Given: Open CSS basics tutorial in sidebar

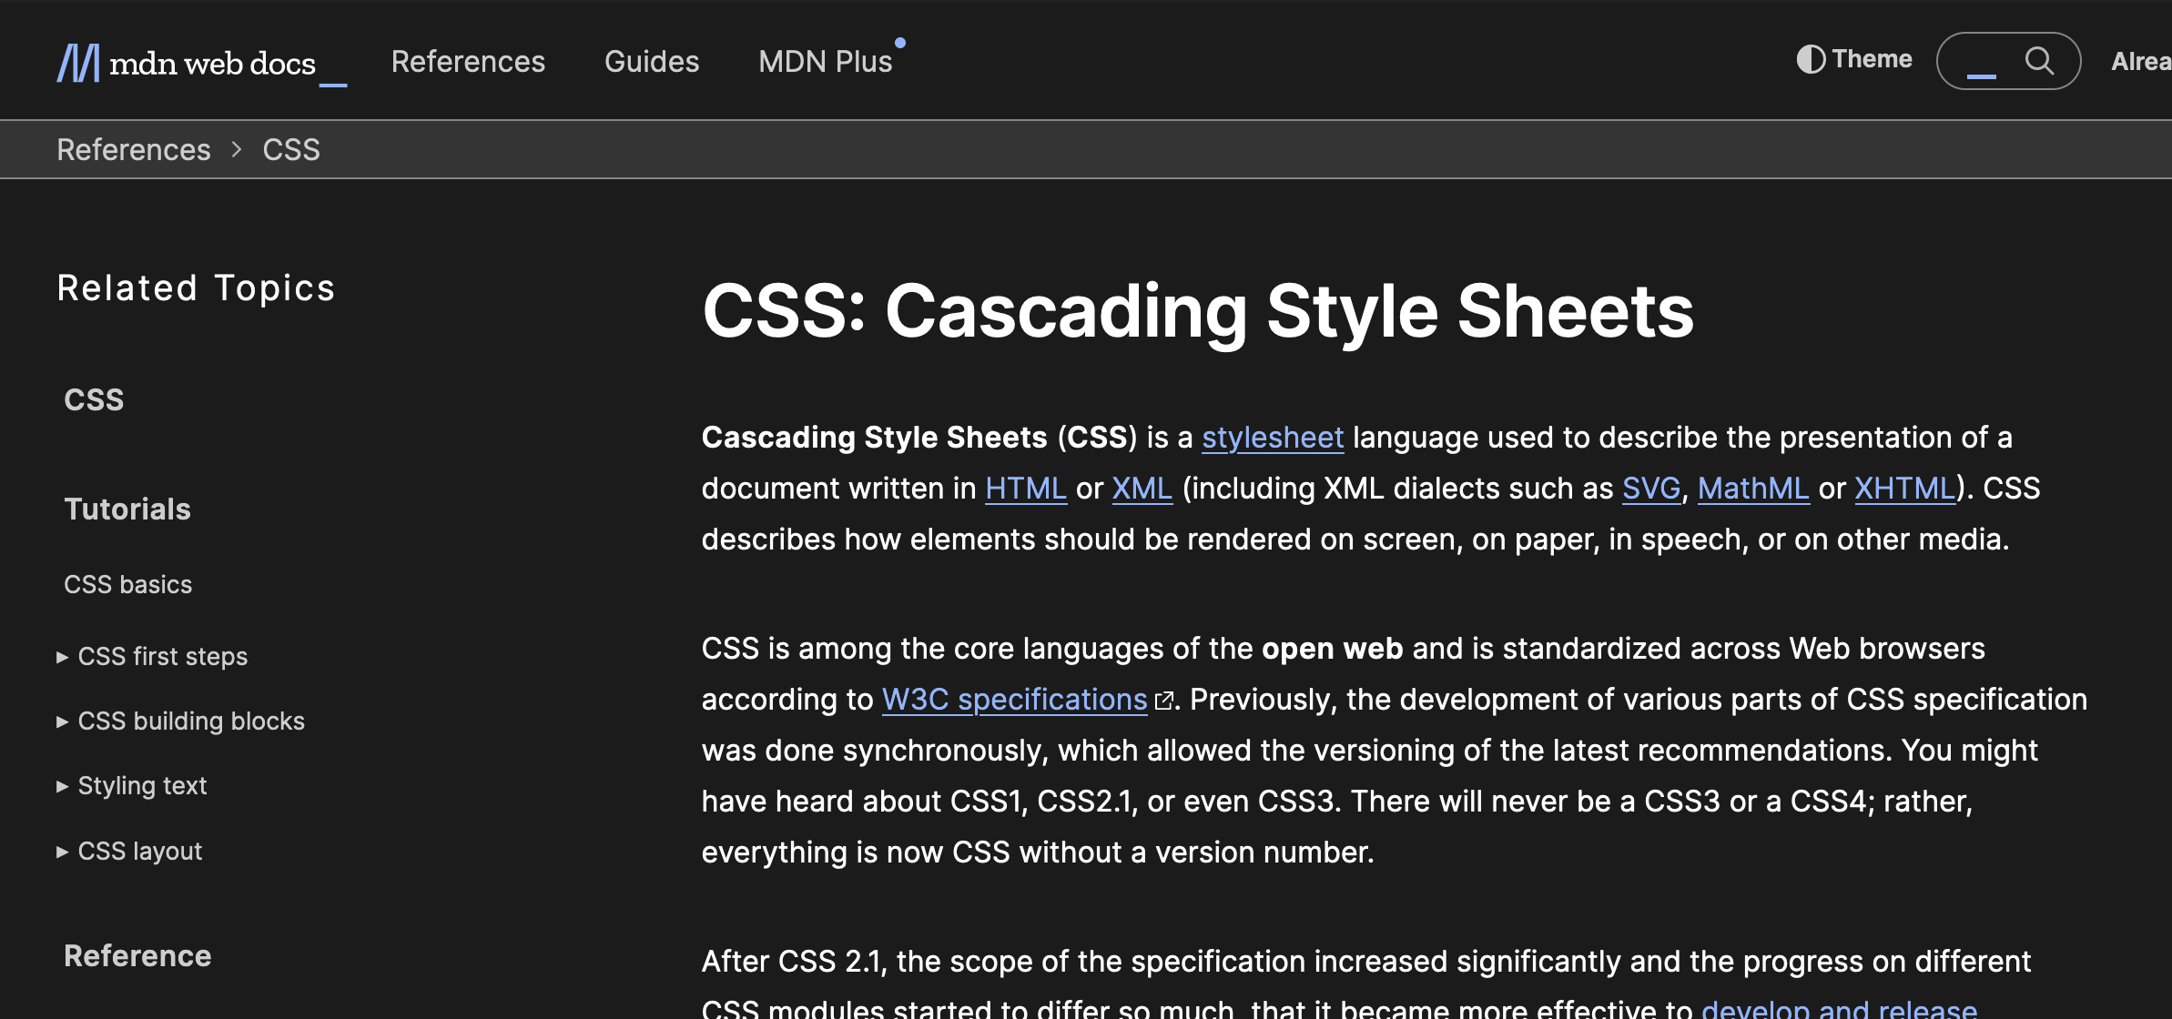Looking at the screenshot, I should [x=128, y=584].
